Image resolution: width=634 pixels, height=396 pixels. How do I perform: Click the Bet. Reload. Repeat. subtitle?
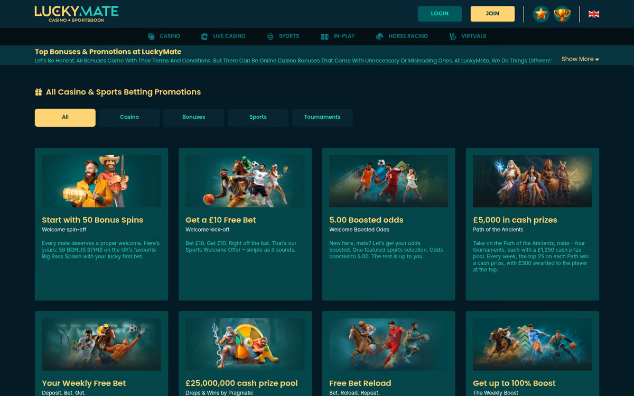click(355, 393)
